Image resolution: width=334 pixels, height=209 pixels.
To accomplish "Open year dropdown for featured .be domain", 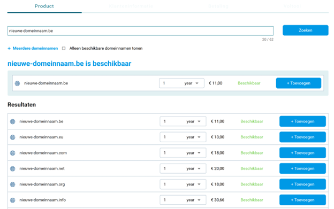I will [x=181, y=83].
